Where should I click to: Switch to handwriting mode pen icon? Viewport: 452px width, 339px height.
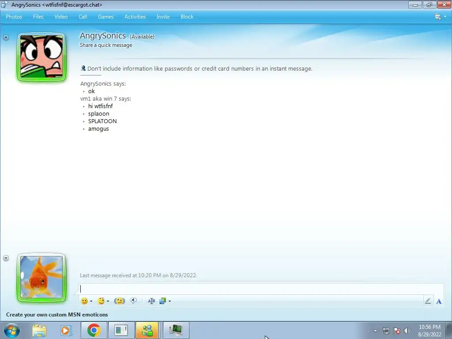coord(428,301)
